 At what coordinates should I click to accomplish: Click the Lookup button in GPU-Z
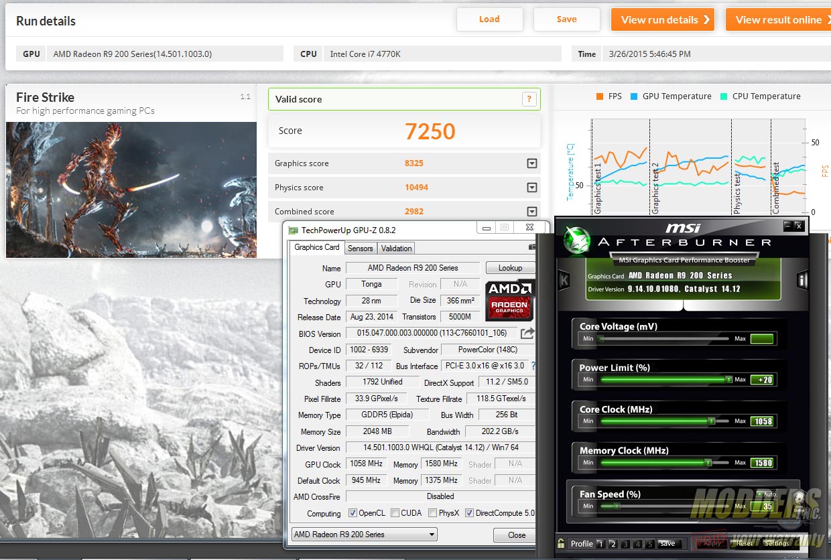(x=510, y=267)
